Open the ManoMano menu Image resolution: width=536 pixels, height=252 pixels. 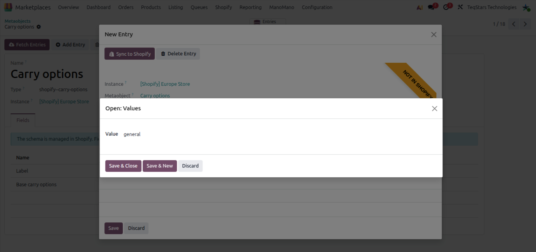(x=282, y=7)
